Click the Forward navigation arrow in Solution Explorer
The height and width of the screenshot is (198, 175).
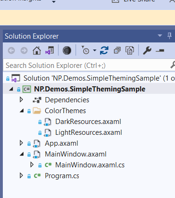24,50
